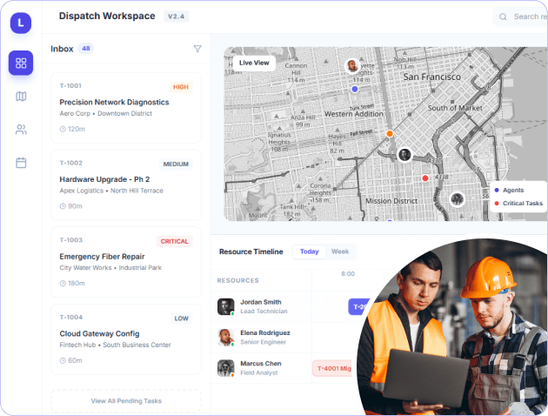The image size is (548, 416).
Task: Open the calendar sidebar icon
Action: point(21,163)
